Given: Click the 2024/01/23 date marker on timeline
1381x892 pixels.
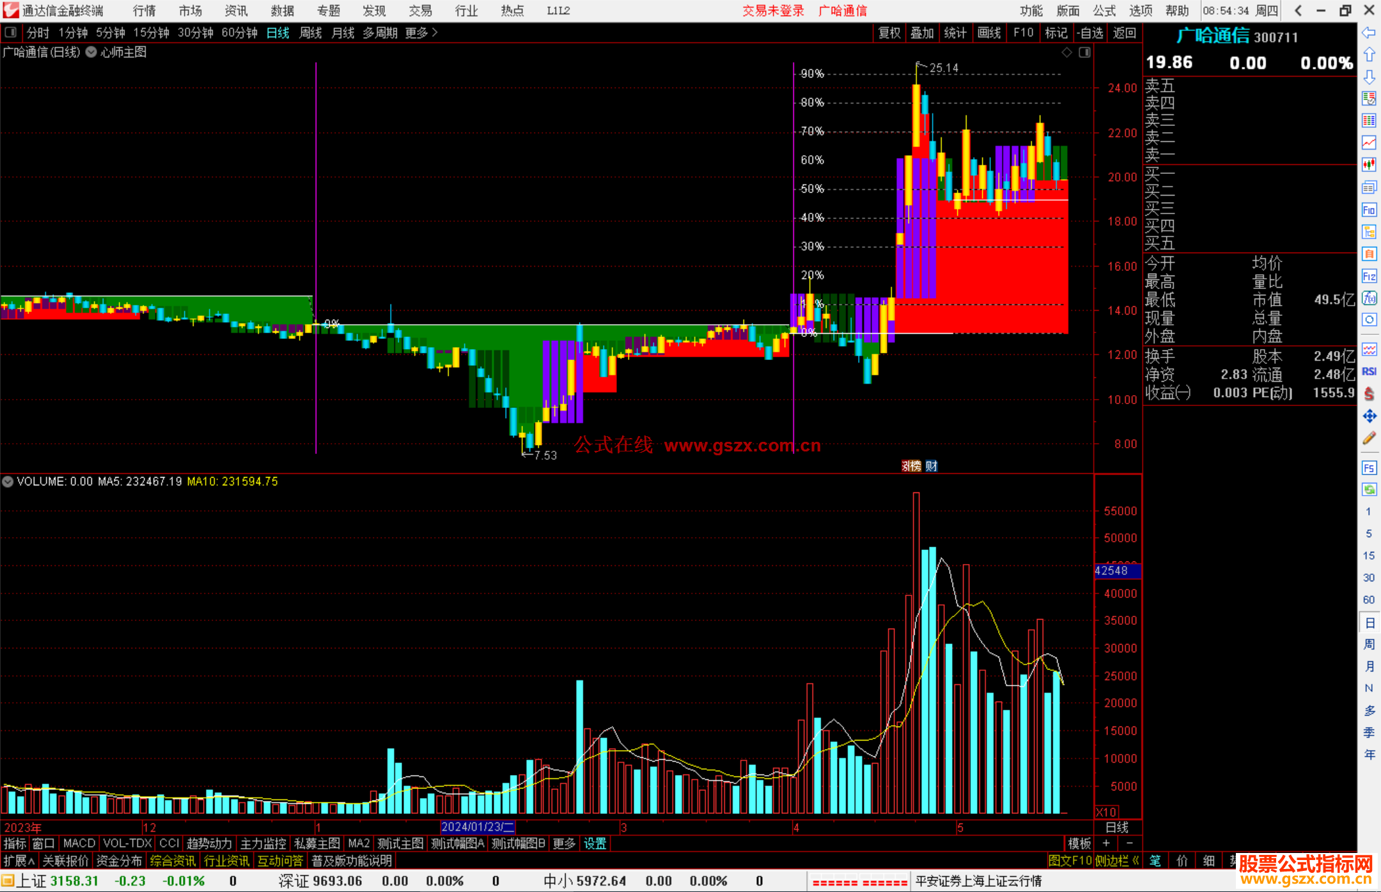Looking at the screenshot, I should point(477,827).
